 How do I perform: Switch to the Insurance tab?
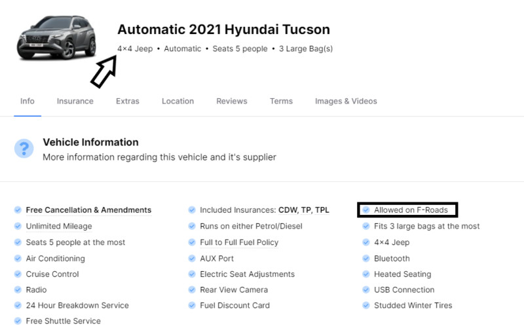(x=75, y=101)
